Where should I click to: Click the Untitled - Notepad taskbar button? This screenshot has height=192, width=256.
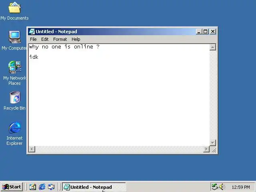point(94,187)
